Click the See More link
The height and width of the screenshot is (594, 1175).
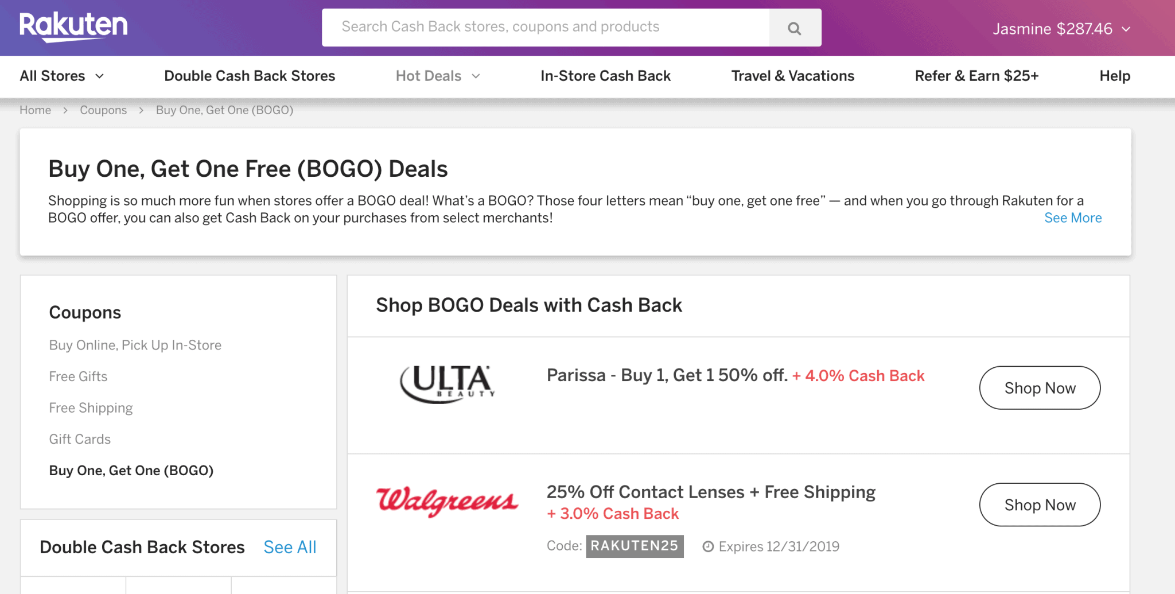[1072, 218]
